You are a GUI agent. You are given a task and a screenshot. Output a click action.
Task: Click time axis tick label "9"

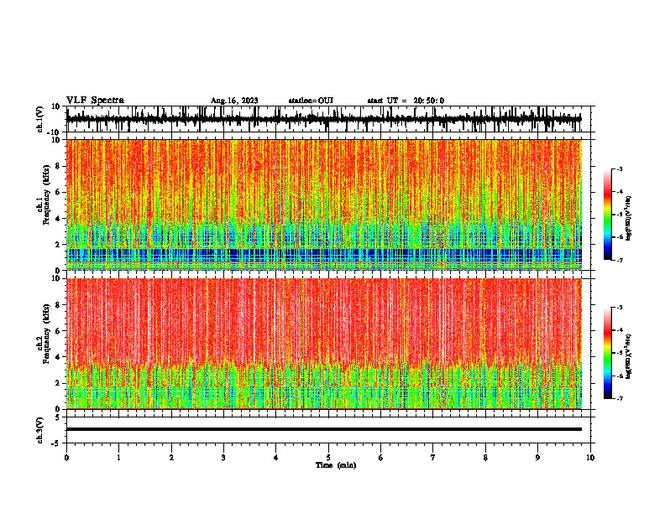coord(537,458)
